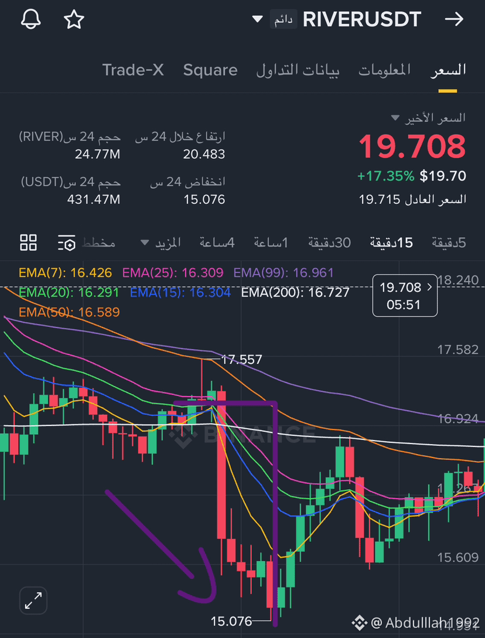Viewport: 485px width, 638px height.
Task: Tap the 15.076 low marker on chart
Action: tap(231, 622)
